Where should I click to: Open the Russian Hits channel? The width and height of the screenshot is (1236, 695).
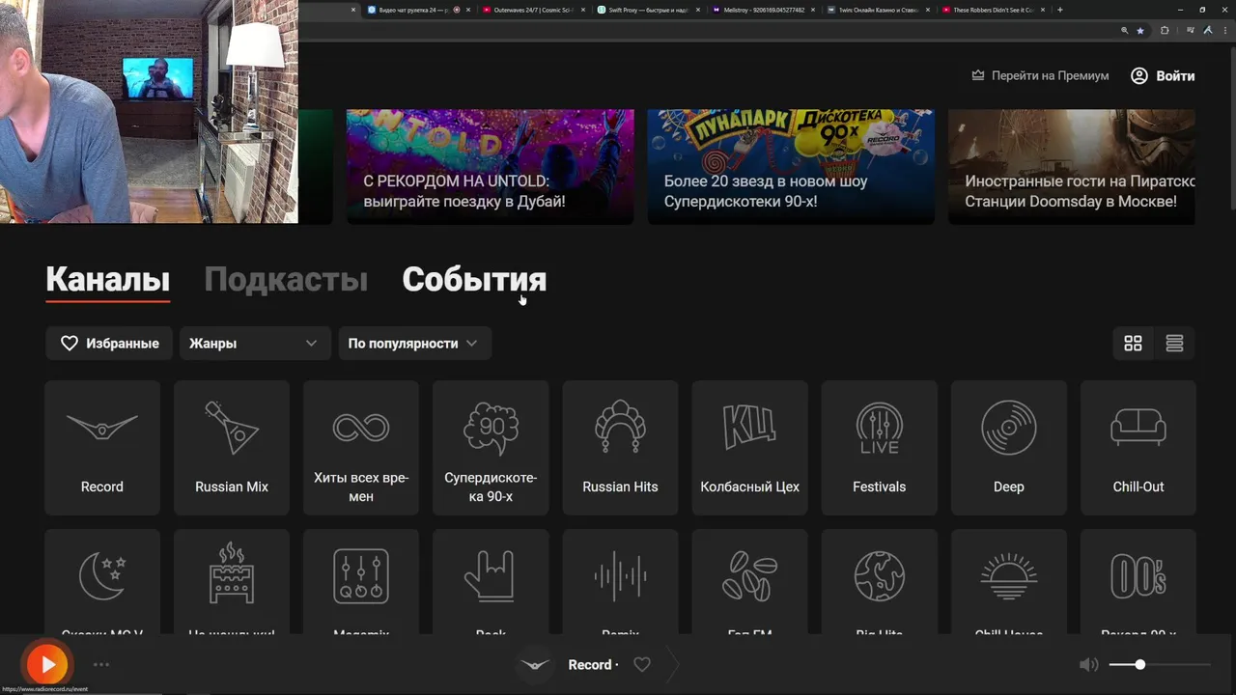point(620,447)
